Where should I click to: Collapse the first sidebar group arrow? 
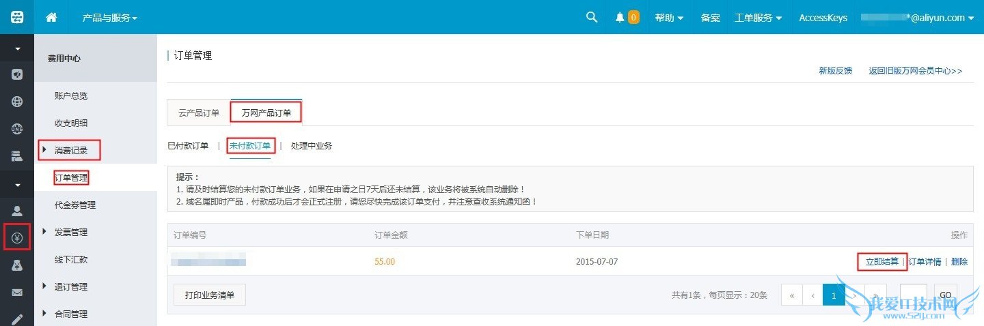click(17, 49)
